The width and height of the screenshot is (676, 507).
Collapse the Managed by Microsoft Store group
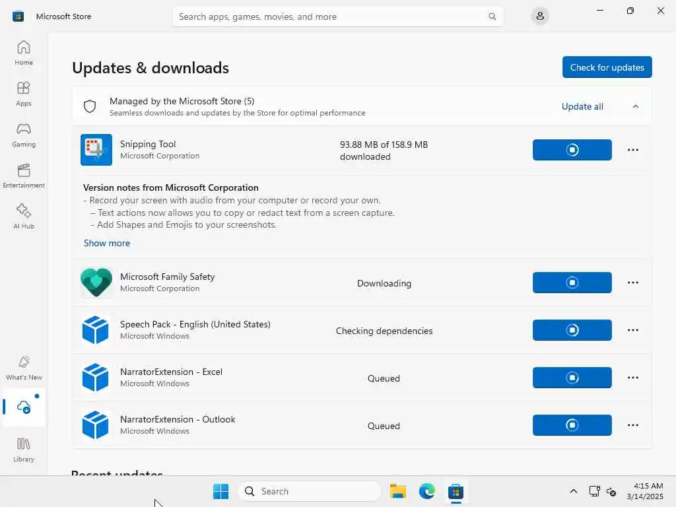pyautogui.click(x=636, y=106)
